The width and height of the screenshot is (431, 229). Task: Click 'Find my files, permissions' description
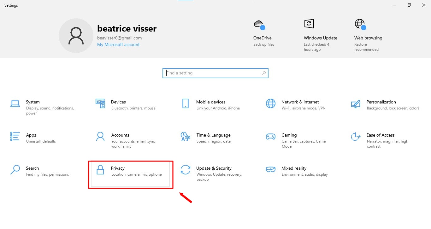[x=47, y=174]
